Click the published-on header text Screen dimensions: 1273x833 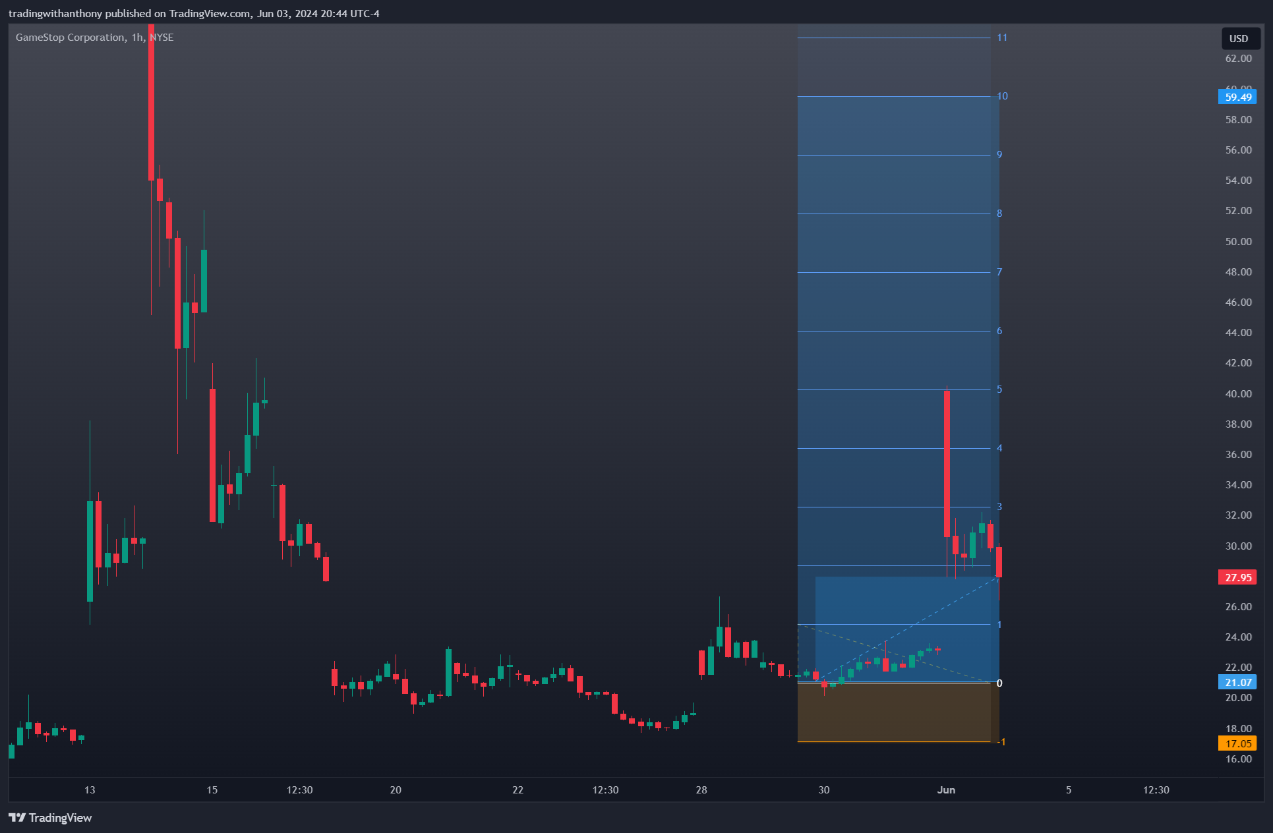pos(194,13)
